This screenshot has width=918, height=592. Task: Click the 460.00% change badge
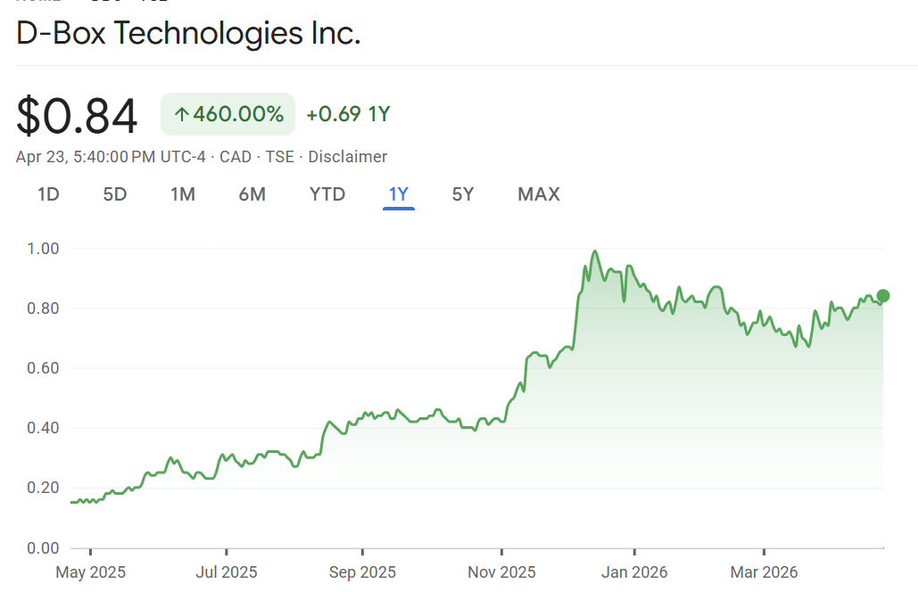pyautogui.click(x=228, y=115)
